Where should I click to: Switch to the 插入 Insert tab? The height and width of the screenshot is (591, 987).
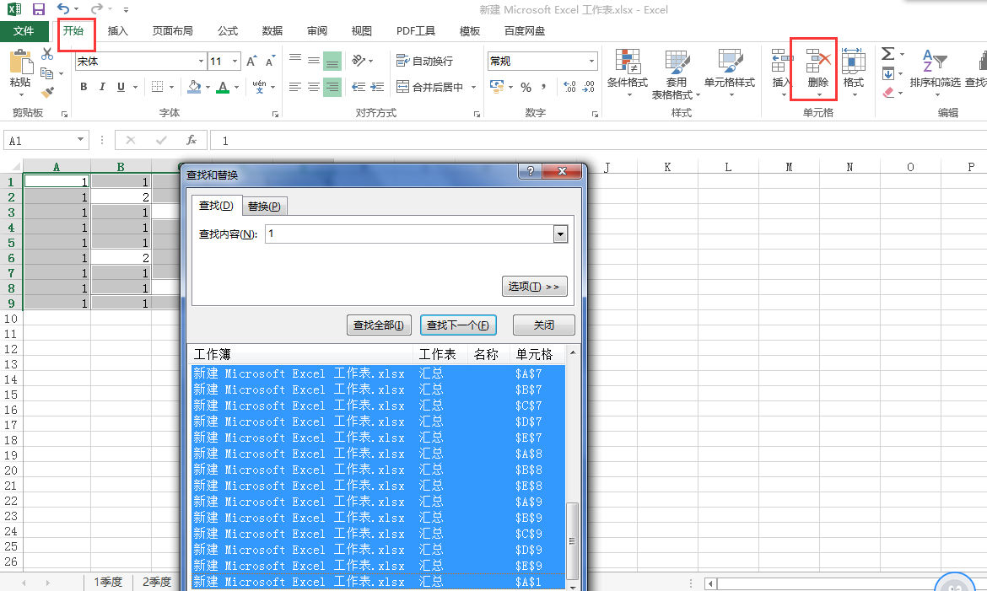point(118,31)
